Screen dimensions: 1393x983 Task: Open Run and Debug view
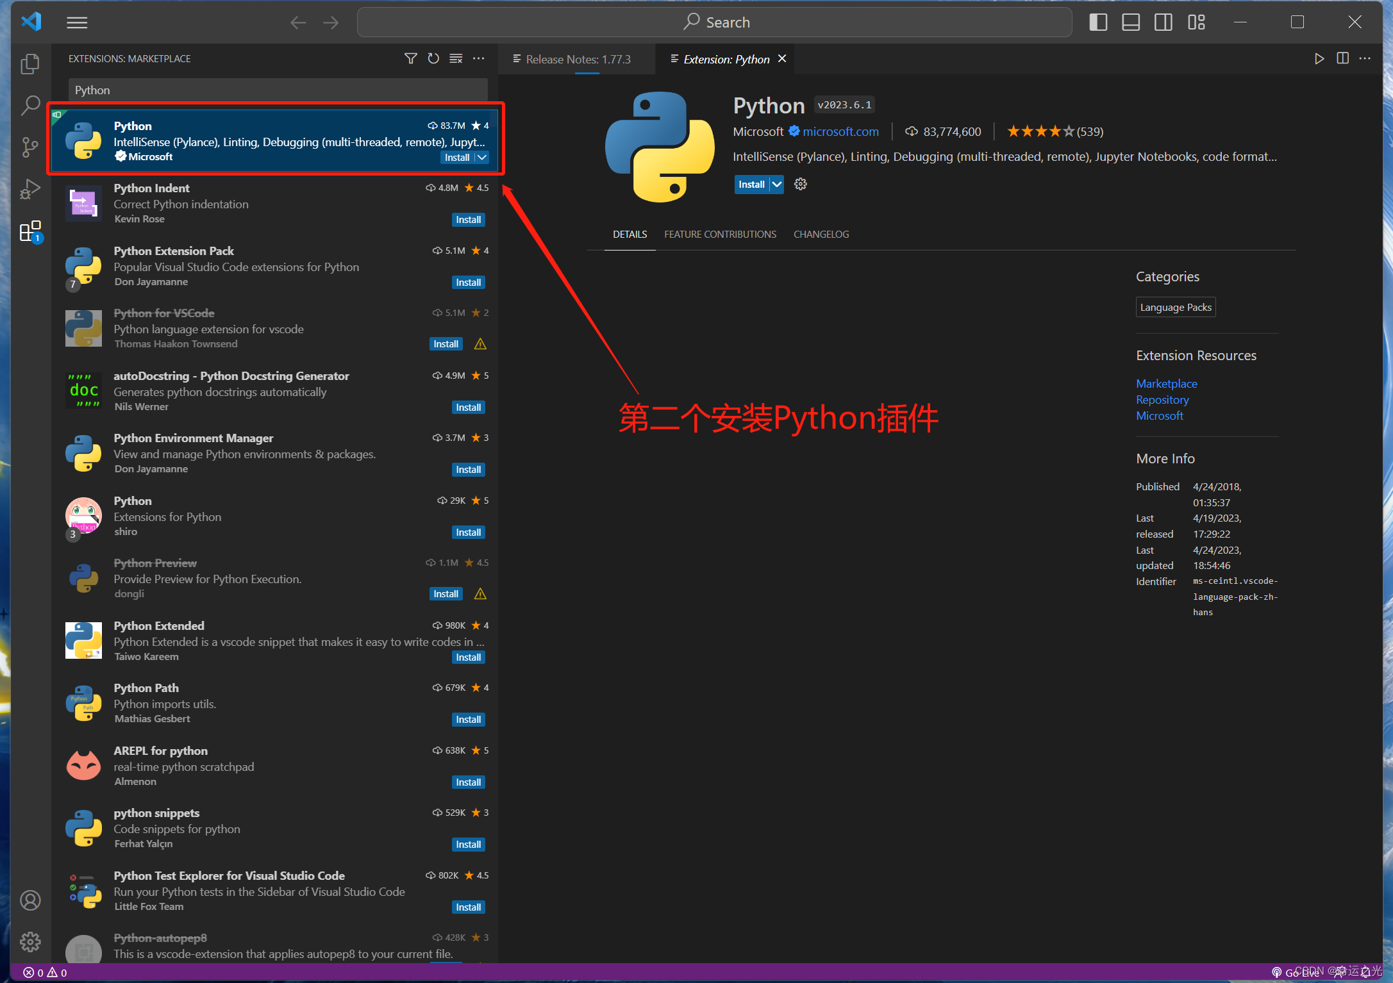(x=30, y=189)
